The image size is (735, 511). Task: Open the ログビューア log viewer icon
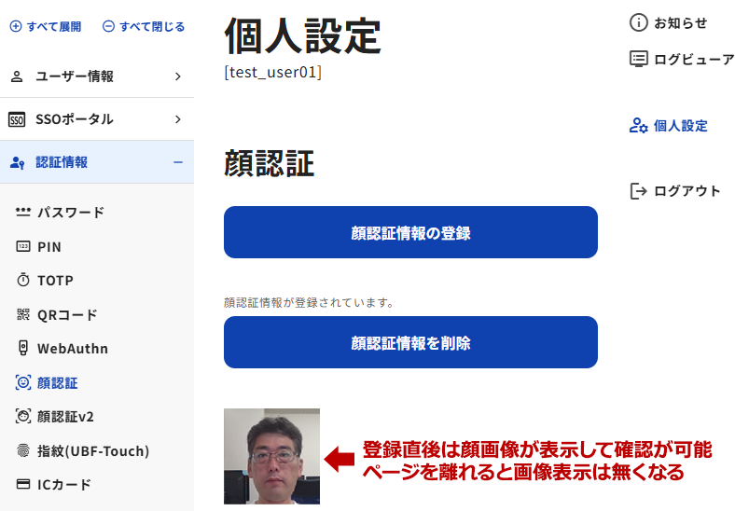[639, 59]
